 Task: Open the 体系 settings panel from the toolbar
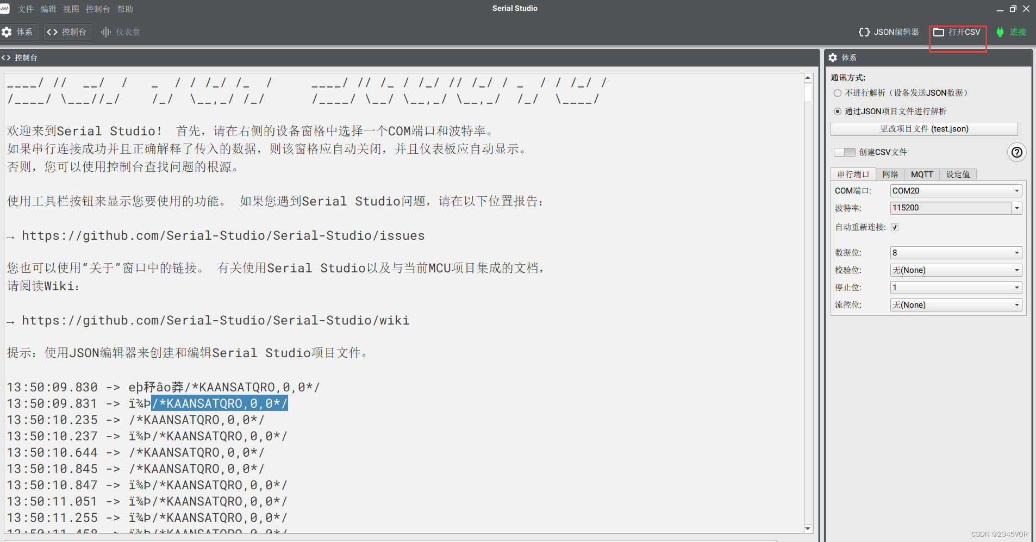pos(18,32)
